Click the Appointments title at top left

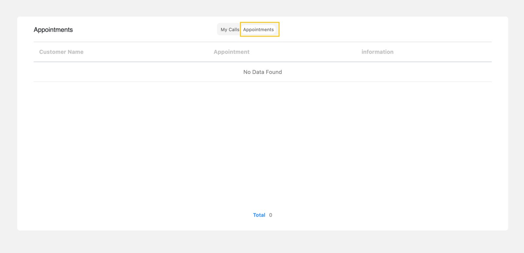pos(53,30)
